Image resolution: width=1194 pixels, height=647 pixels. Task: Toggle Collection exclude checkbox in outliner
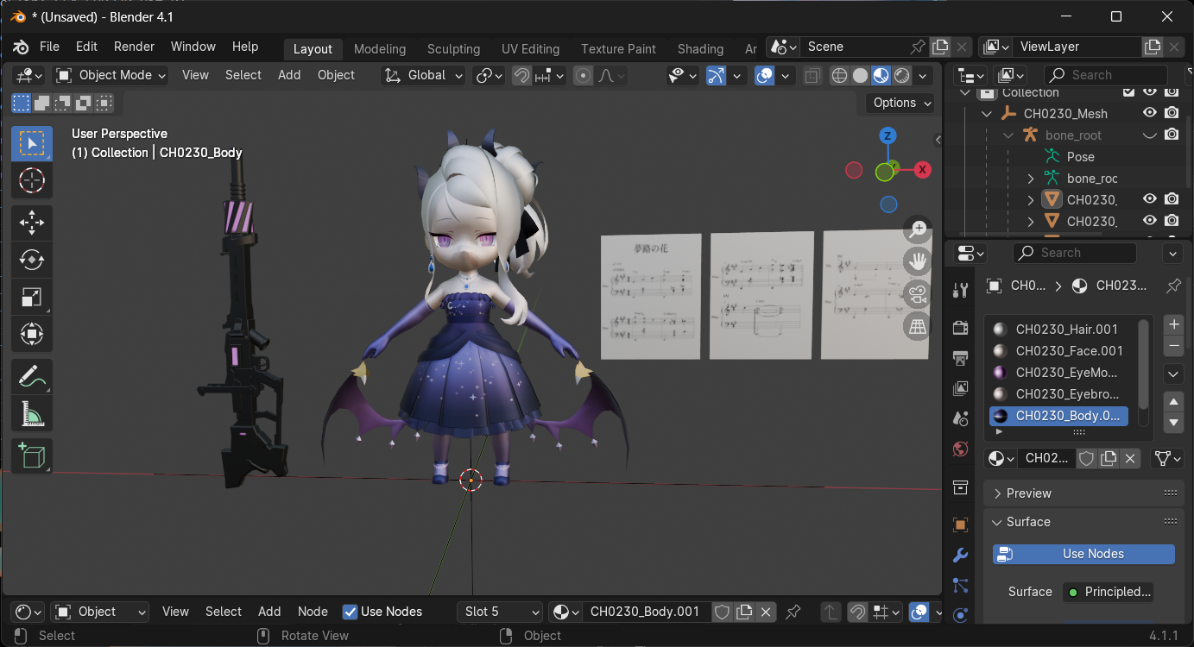pyautogui.click(x=1128, y=91)
